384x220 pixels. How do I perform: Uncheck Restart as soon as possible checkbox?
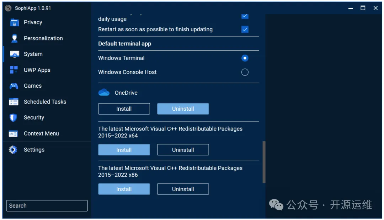(245, 29)
